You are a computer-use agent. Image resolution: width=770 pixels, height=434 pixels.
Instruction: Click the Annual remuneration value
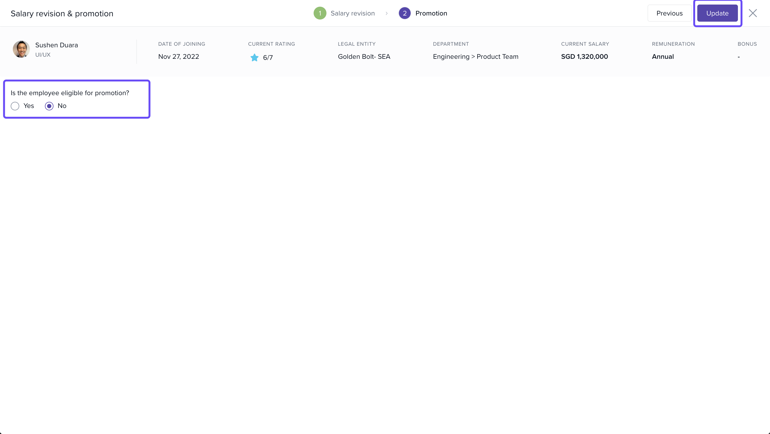pos(663,57)
